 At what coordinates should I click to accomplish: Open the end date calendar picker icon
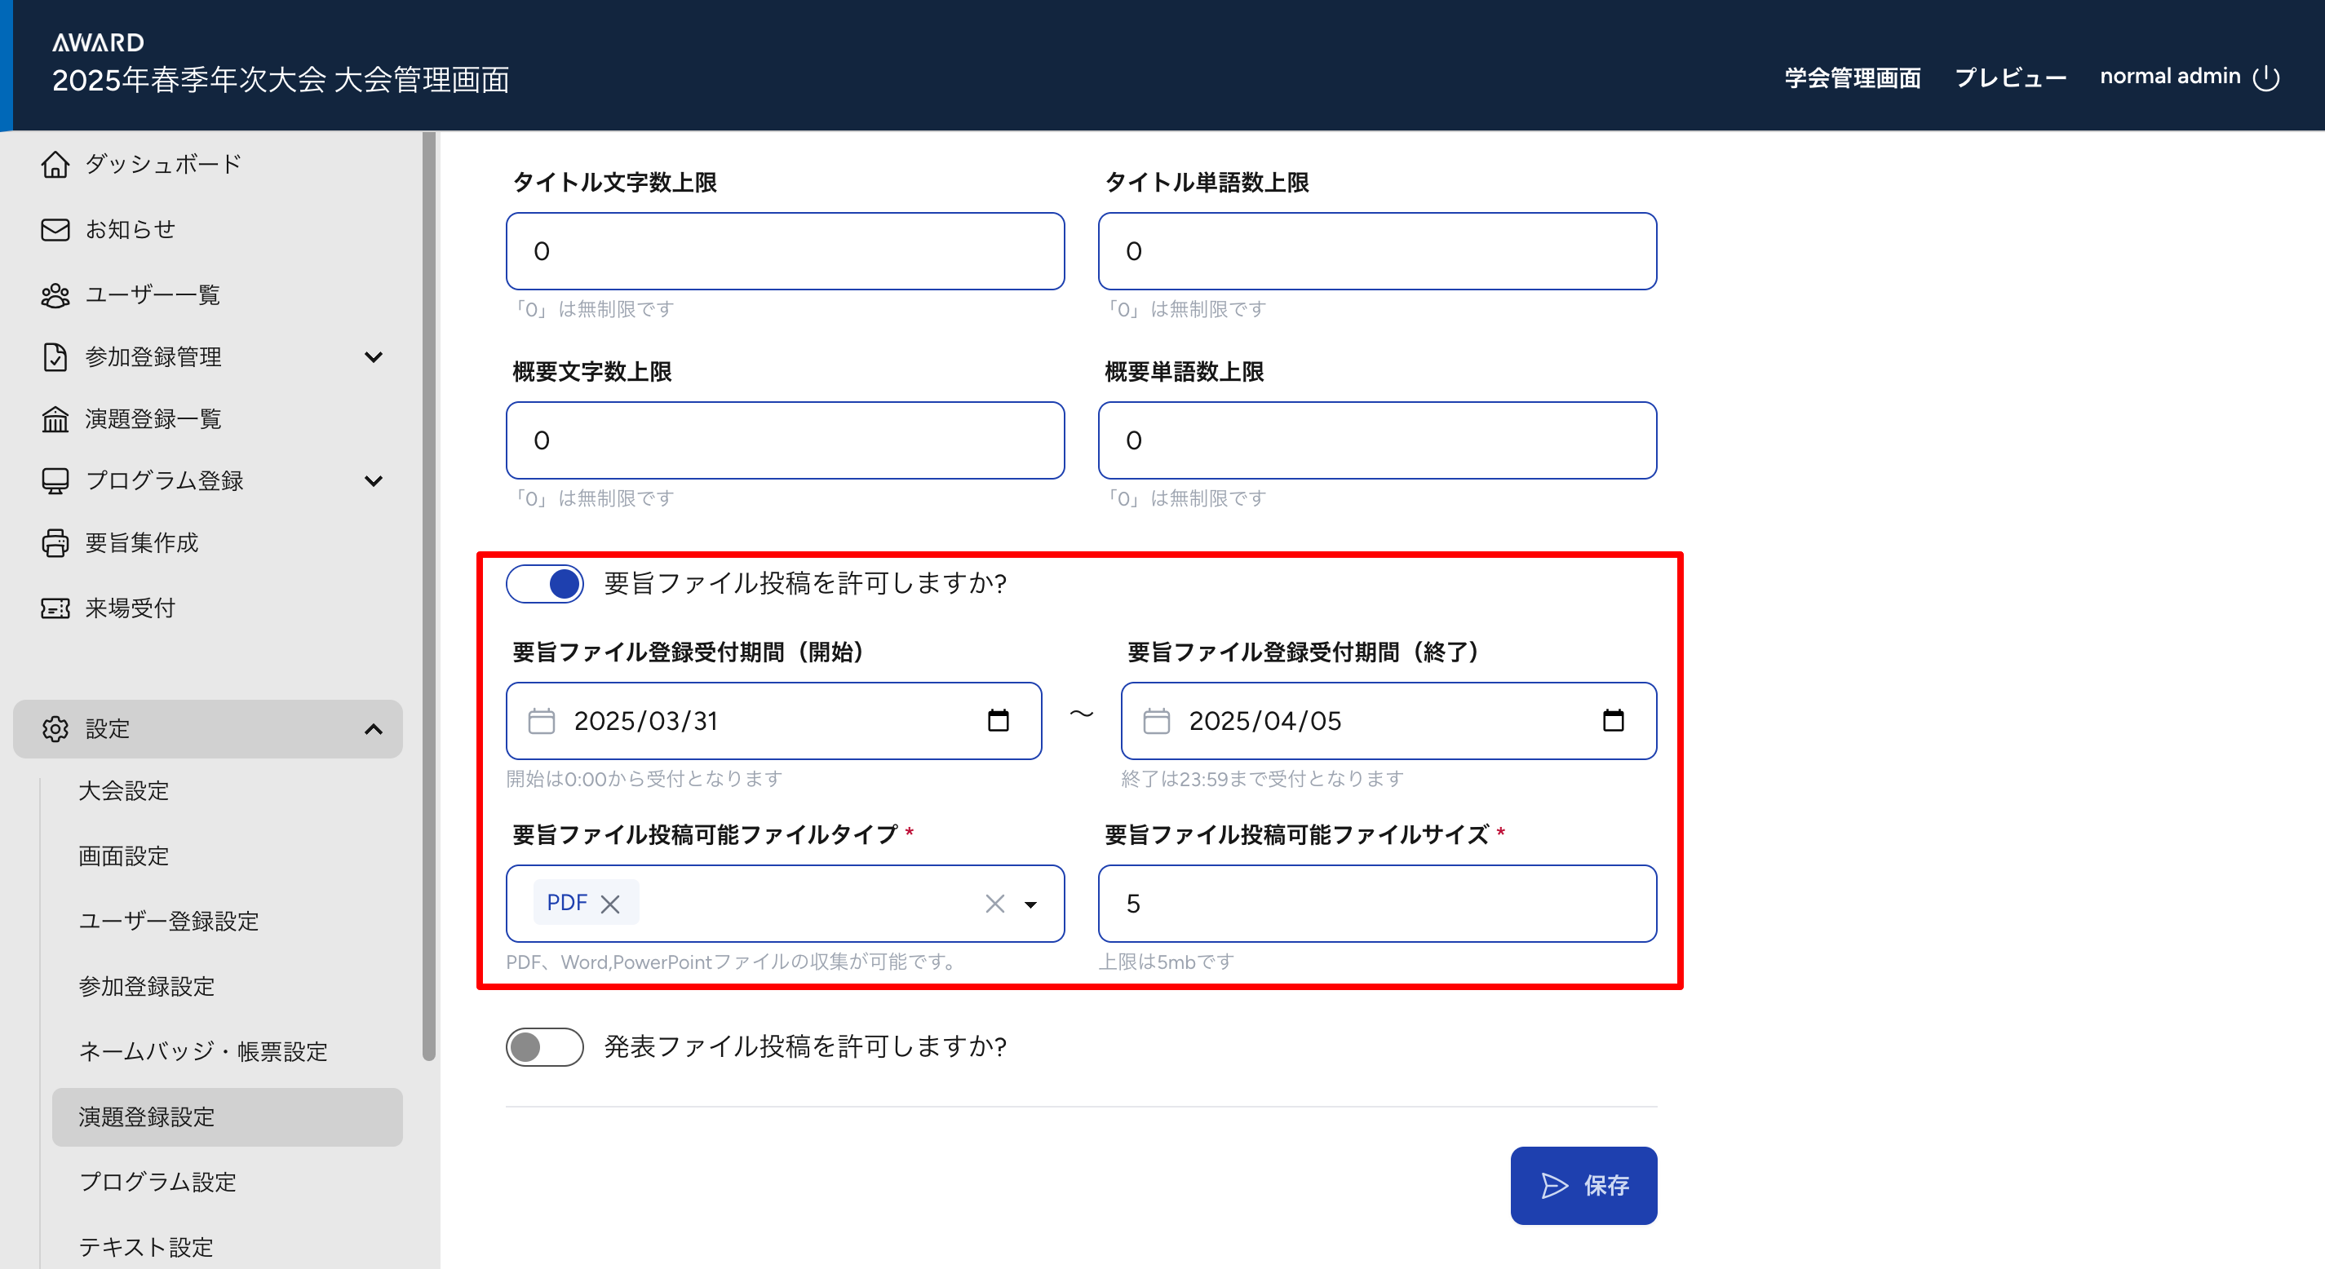[x=1612, y=720]
